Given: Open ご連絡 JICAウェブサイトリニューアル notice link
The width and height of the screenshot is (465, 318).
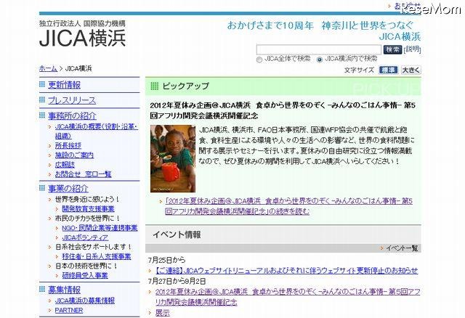Looking at the screenshot, I should tap(286, 271).
